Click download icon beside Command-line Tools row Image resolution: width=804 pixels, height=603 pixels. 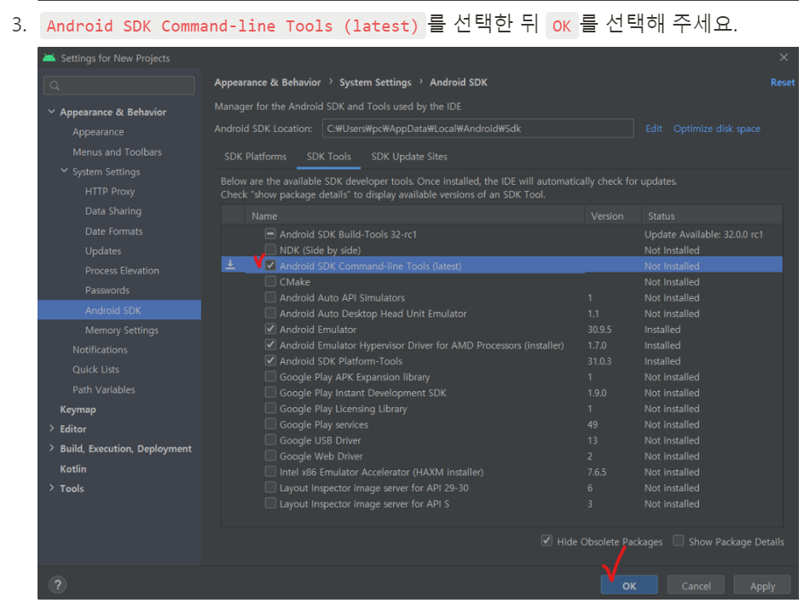click(230, 265)
